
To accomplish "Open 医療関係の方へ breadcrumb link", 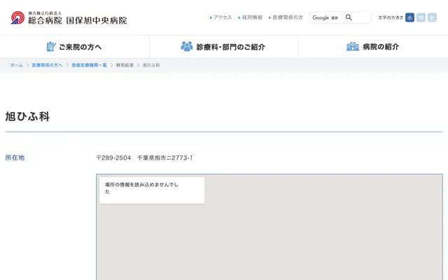I will [47, 65].
